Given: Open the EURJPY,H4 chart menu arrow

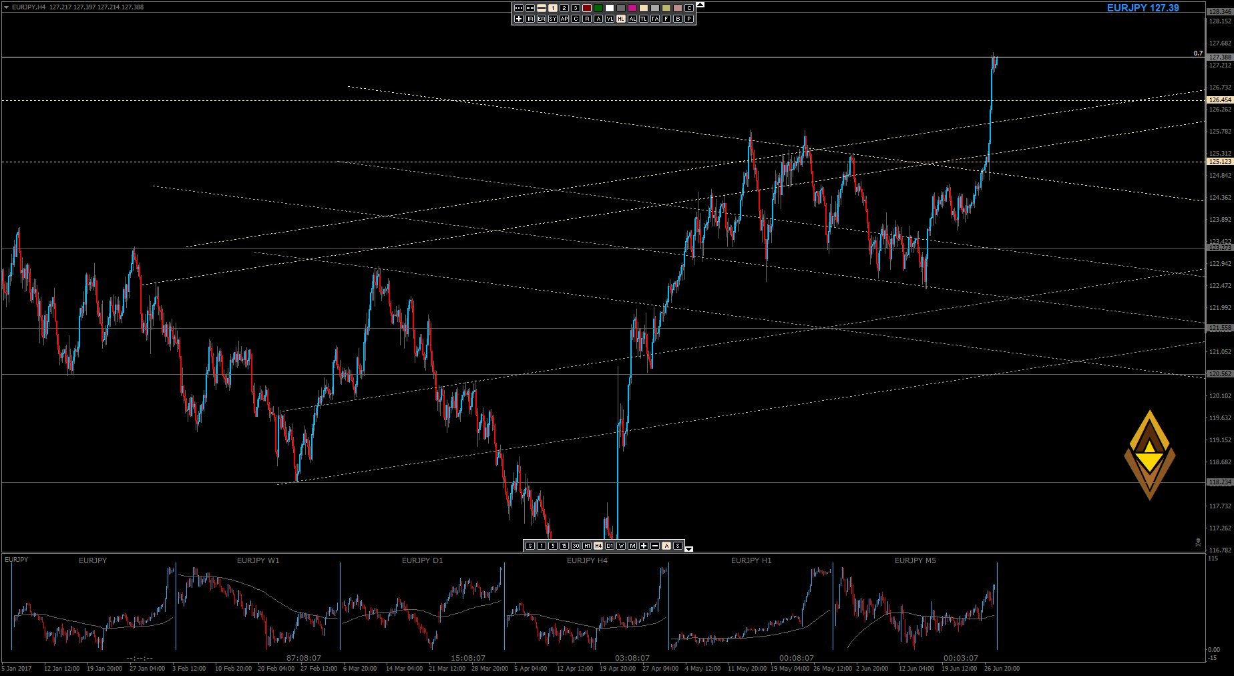Looking at the screenshot, I should 6,7.
